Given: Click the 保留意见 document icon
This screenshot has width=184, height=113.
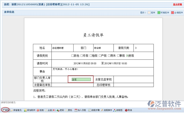Looking at the screenshot, I should [12, 110].
